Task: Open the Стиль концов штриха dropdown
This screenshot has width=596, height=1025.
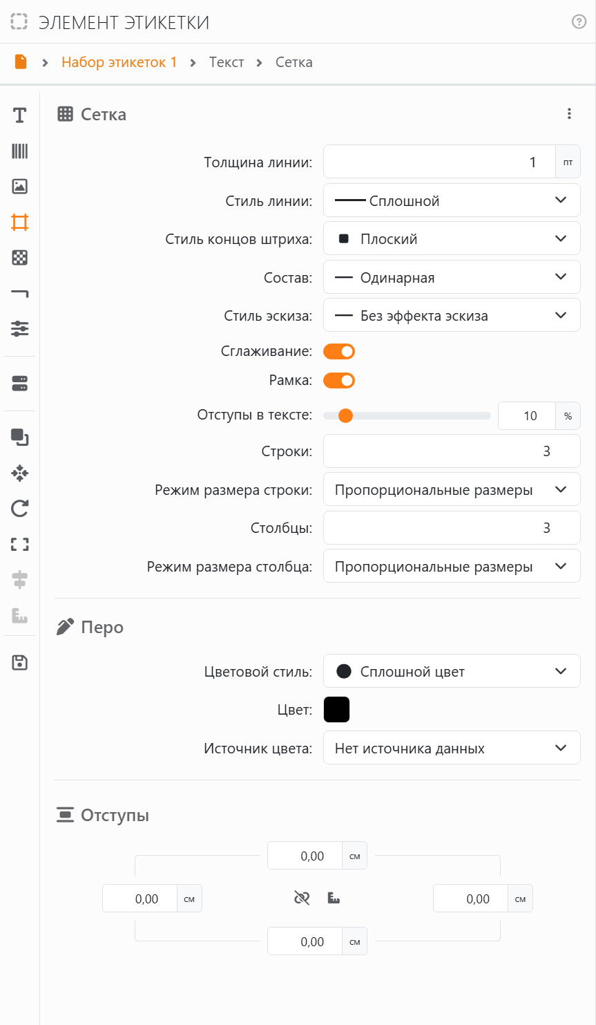Action: click(x=452, y=239)
